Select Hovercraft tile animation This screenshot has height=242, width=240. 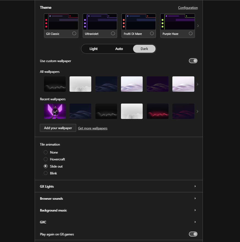pos(46,159)
